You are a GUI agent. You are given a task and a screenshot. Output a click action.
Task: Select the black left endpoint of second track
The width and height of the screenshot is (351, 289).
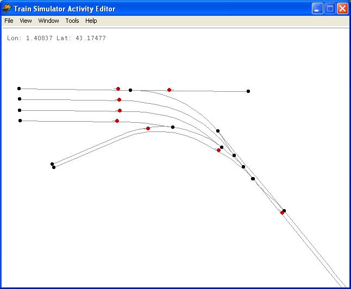coord(20,99)
